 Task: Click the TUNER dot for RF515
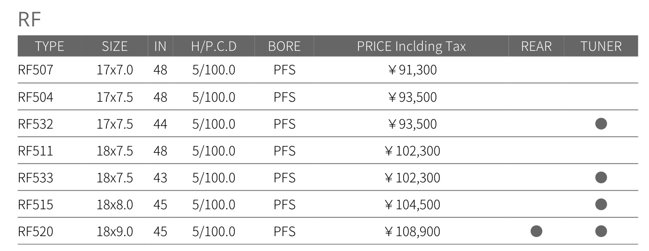coord(601,204)
